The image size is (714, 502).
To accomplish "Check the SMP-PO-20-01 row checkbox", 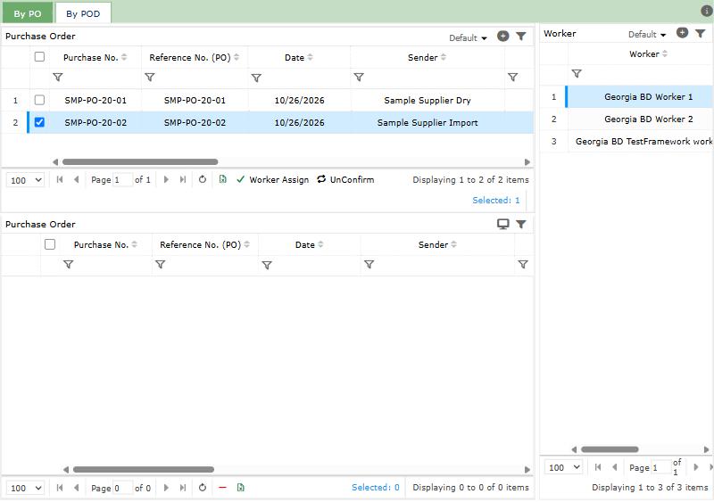I will click(x=39, y=100).
